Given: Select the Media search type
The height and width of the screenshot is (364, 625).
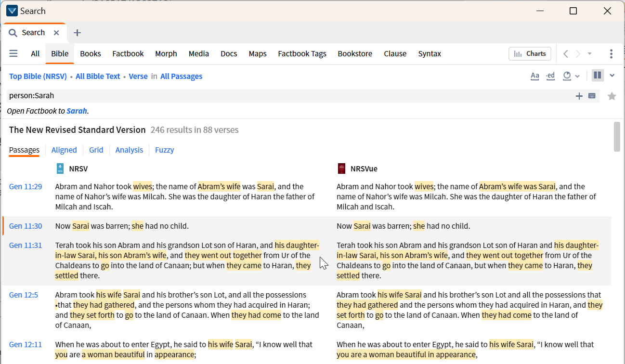Looking at the screenshot, I should pos(199,53).
